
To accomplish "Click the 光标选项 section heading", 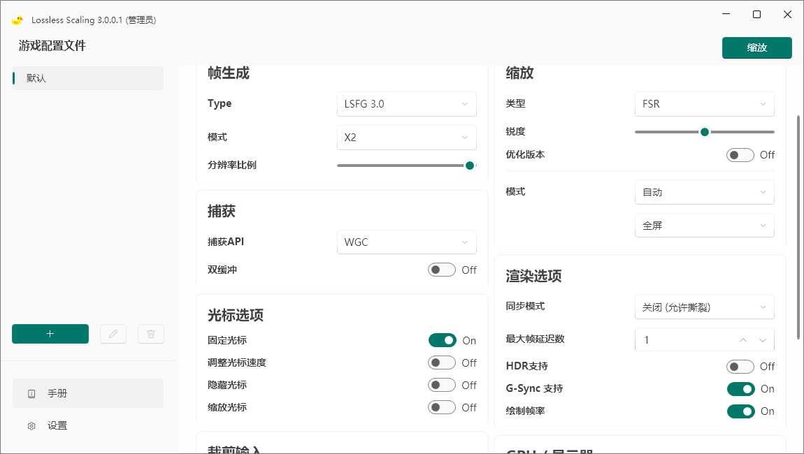I will (x=236, y=315).
